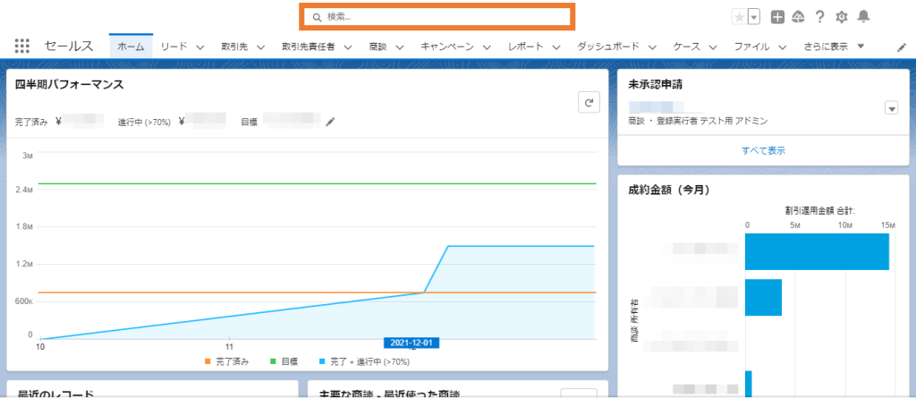Click the 未承認申請 heading
Image resolution: width=916 pixels, height=398 pixels.
click(656, 84)
